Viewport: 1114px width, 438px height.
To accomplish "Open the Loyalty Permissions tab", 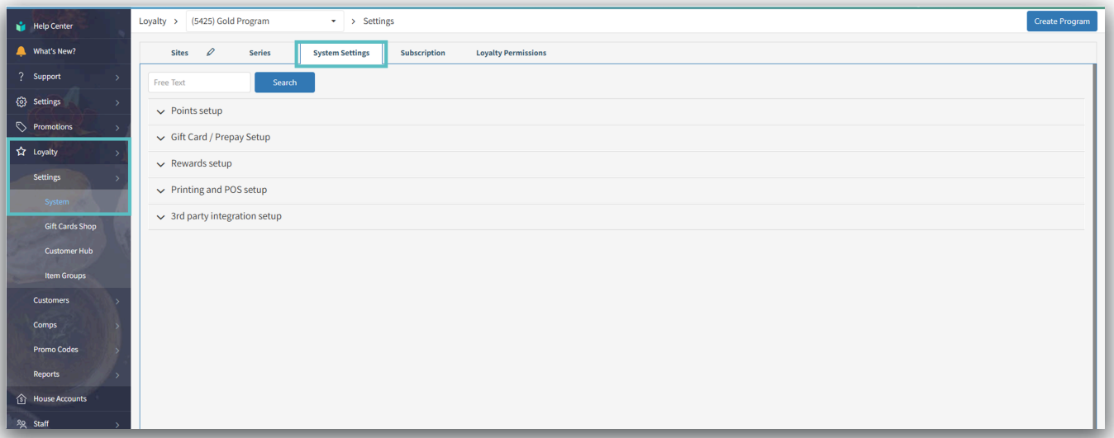I will [511, 53].
